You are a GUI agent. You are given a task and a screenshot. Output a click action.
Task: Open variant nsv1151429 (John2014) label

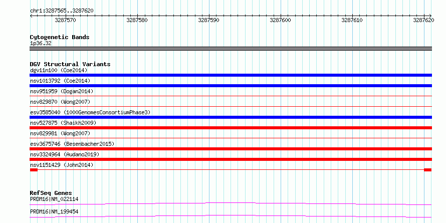(62, 165)
